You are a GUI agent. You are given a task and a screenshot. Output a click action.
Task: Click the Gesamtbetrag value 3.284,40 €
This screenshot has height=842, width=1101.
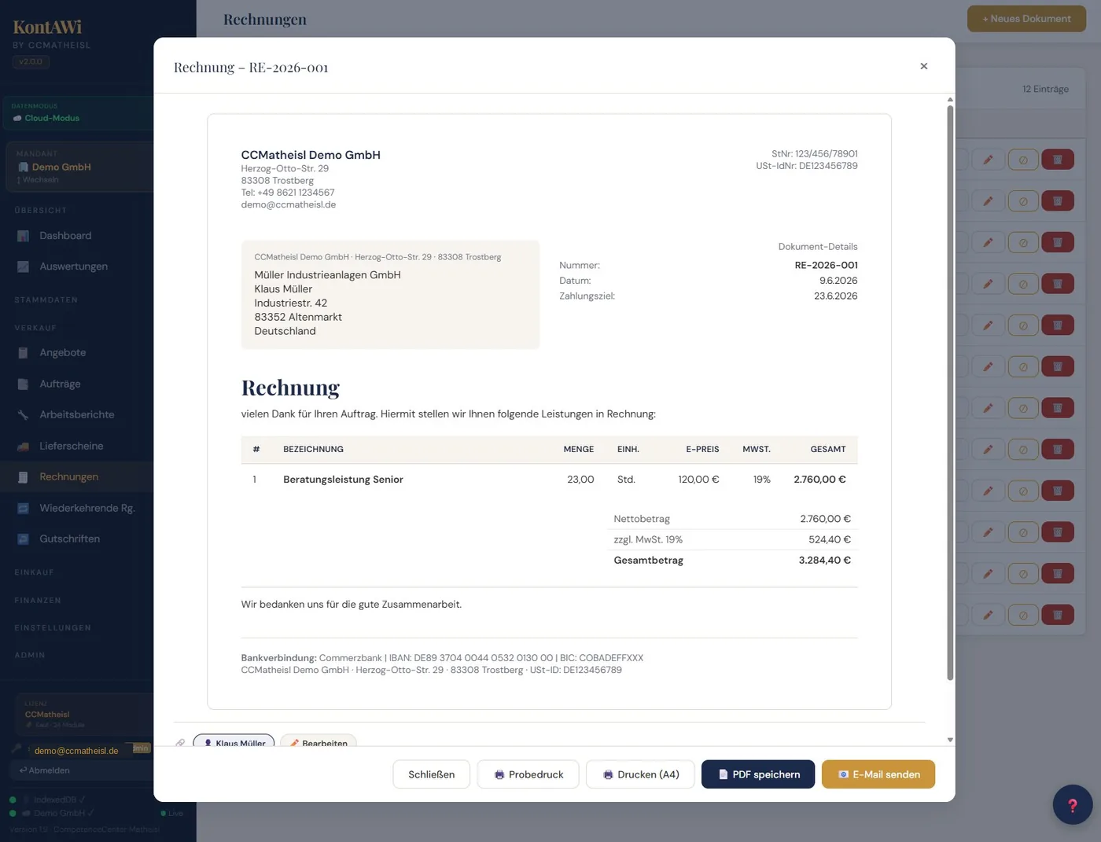click(824, 561)
